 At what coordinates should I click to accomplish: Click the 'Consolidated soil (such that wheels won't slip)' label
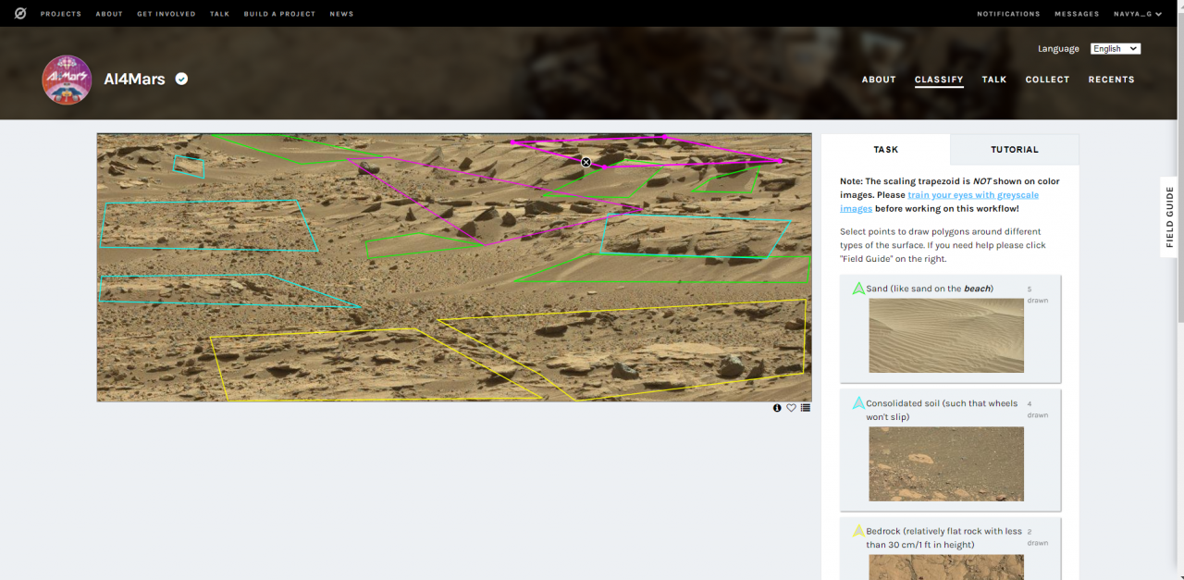coord(942,410)
